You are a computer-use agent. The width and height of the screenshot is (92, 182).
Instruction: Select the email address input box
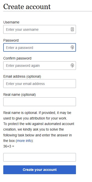(x=40, y=84)
